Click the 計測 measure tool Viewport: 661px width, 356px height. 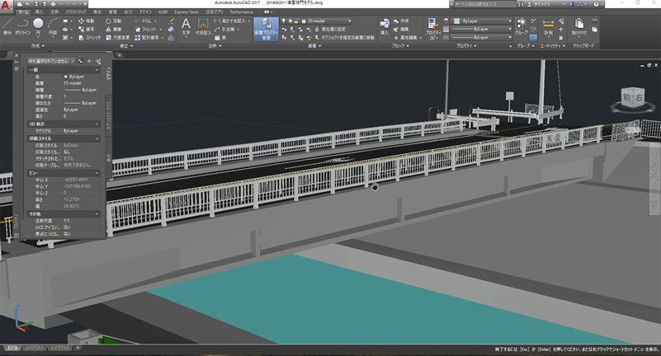(548, 26)
